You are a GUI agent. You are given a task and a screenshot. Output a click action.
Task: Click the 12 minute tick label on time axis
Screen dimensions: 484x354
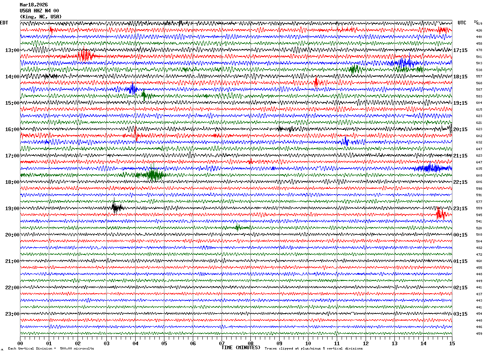(x=366, y=343)
